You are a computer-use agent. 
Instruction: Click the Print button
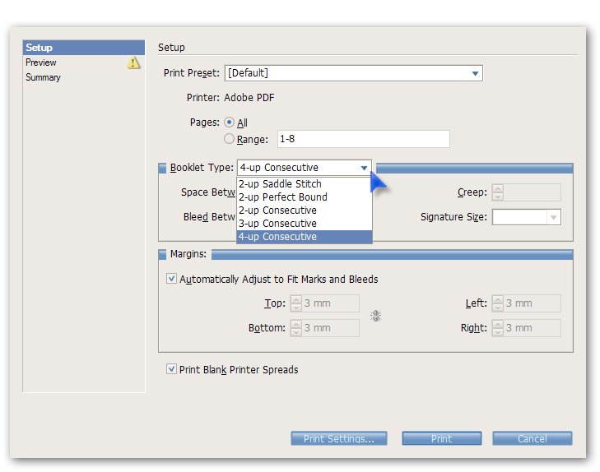coord(442,438)
